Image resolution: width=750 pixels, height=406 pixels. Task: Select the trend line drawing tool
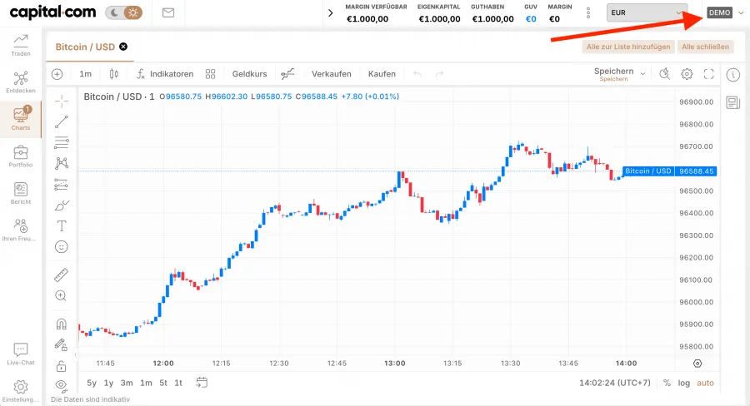(61, 121)
